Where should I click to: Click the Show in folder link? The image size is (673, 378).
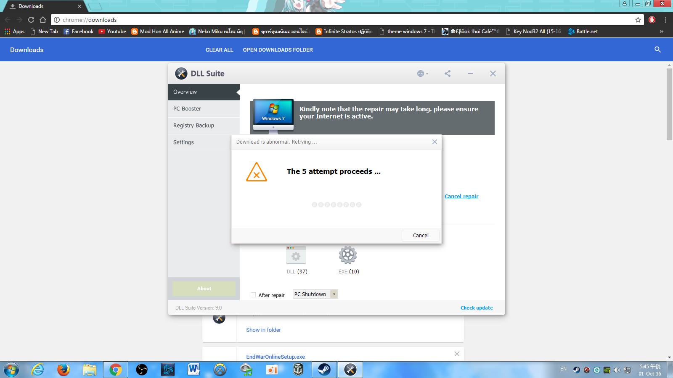click(263, 330)
